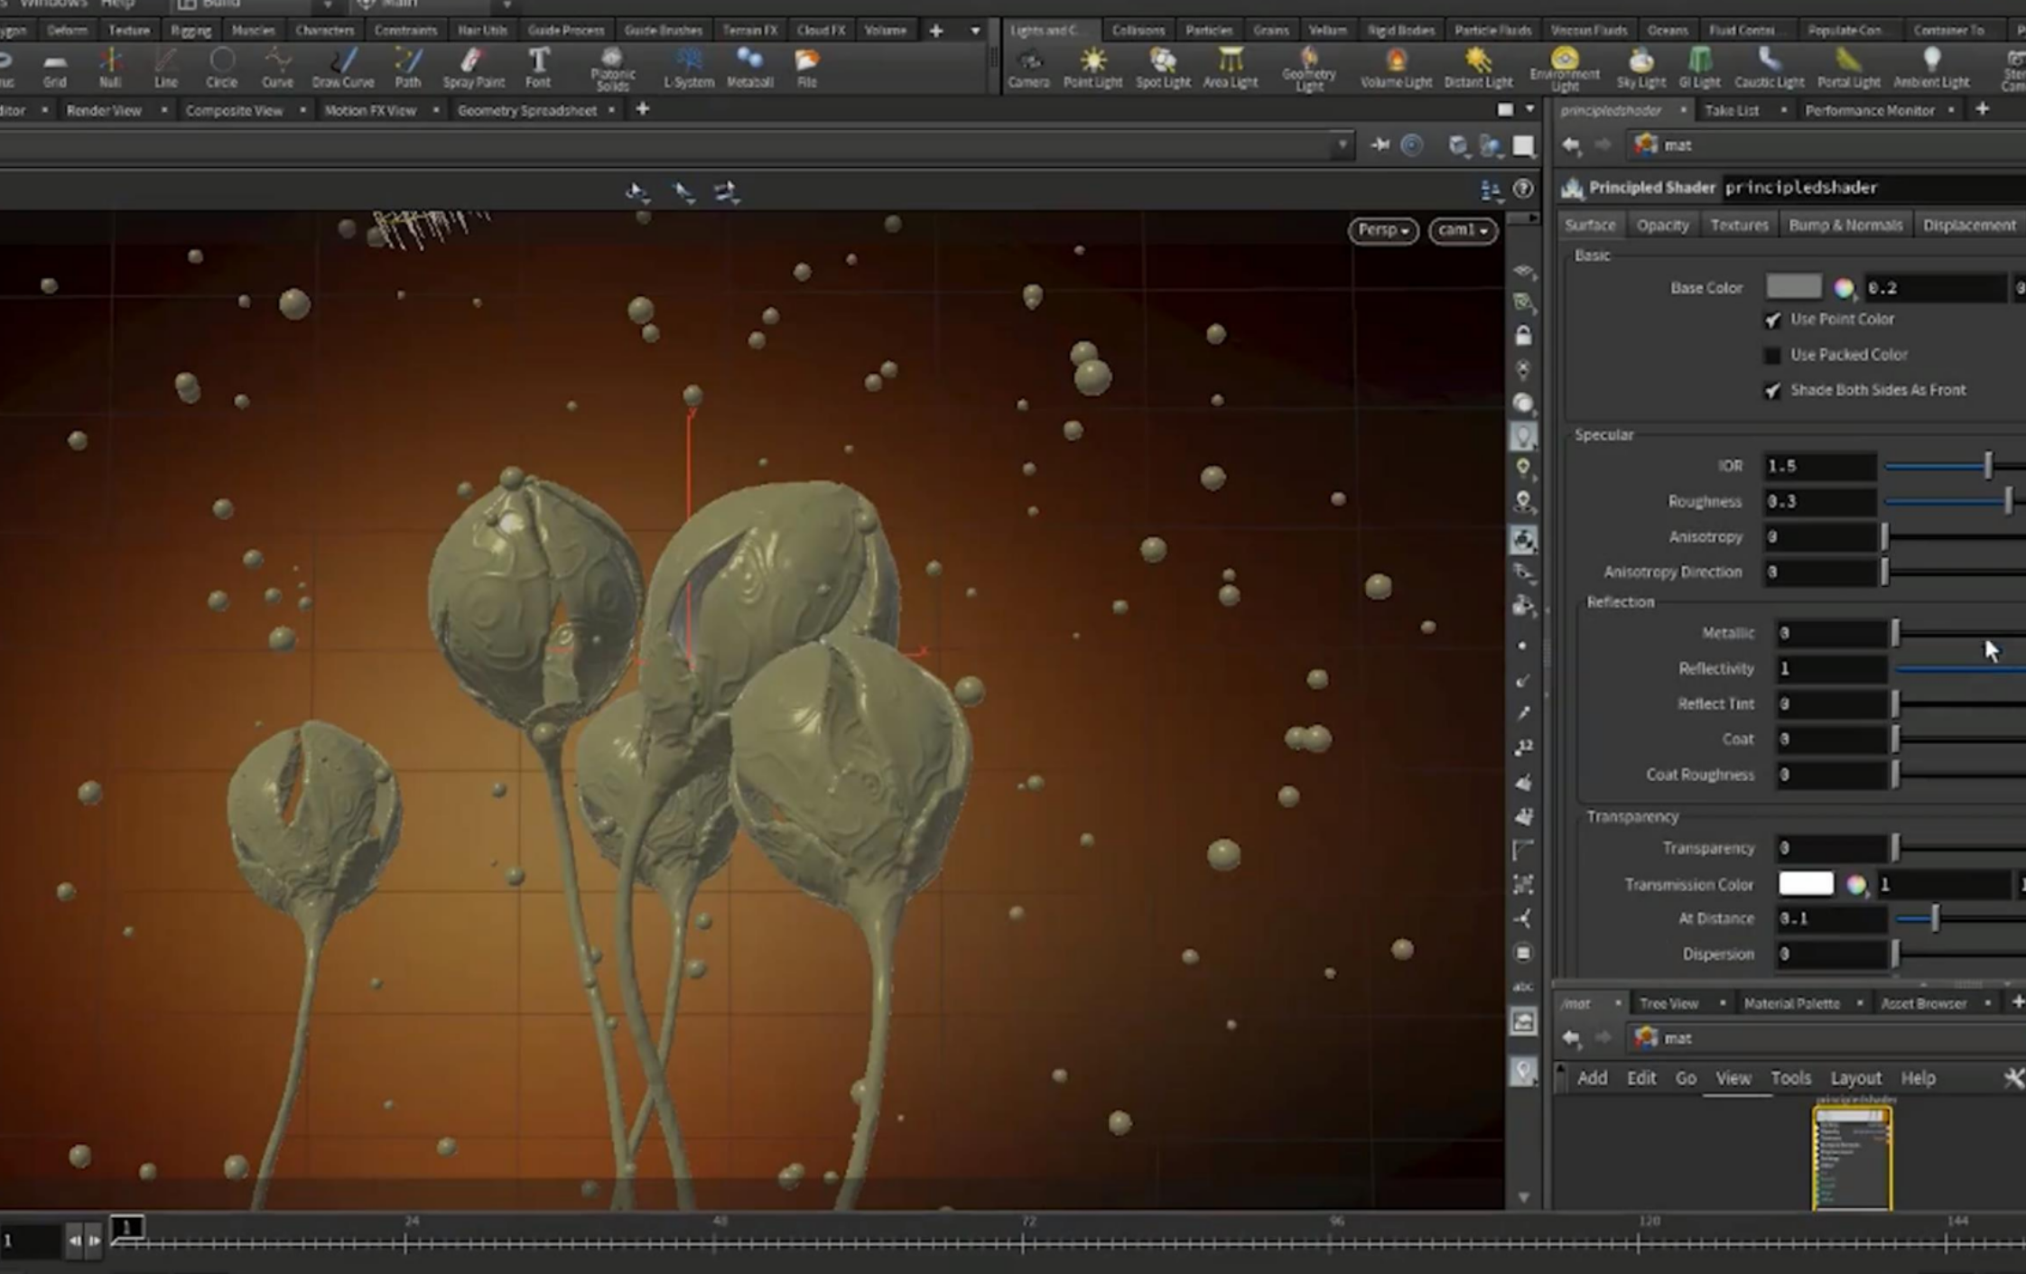Viewport: 2026px width, 1274px height.
Task: Open the Persp viewport dropdown
Action: [x=1383, y=230]
